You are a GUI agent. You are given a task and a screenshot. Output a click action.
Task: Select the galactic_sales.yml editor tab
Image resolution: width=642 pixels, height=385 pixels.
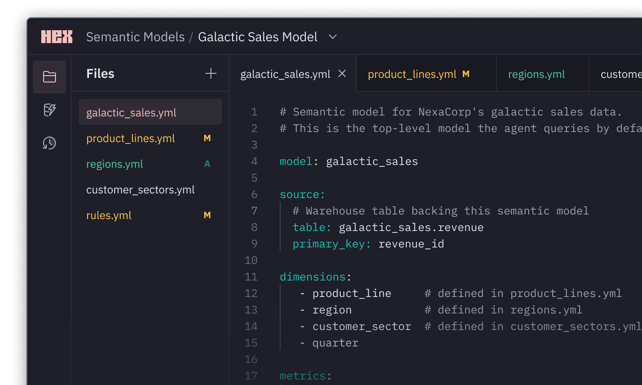(x=285, y=74)
